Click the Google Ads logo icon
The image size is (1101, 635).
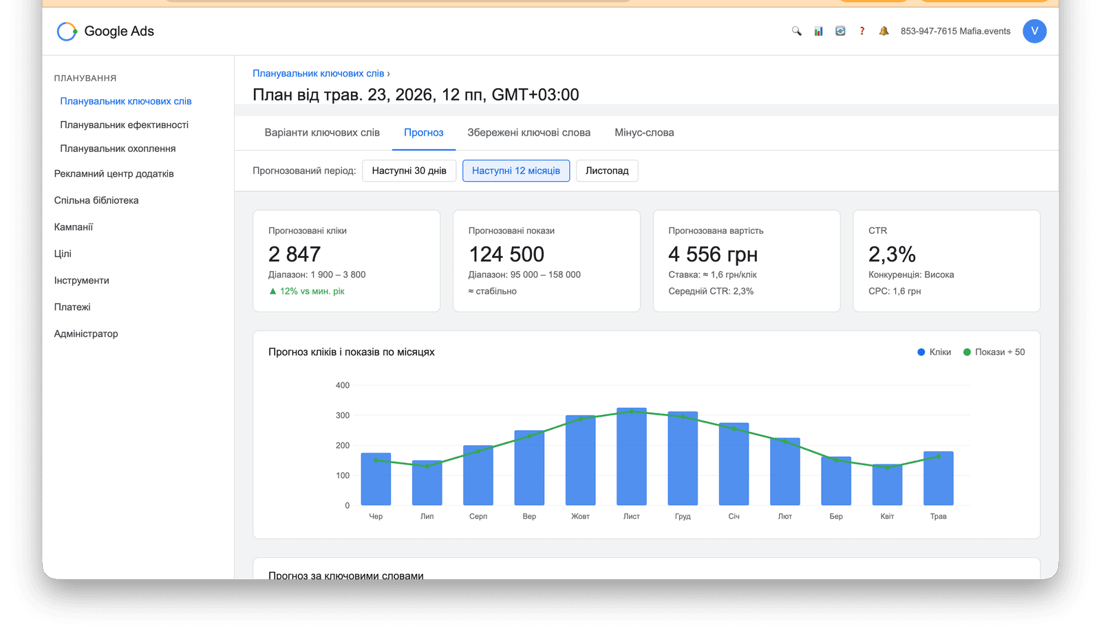pyautogui.click(x=67, y=31)
